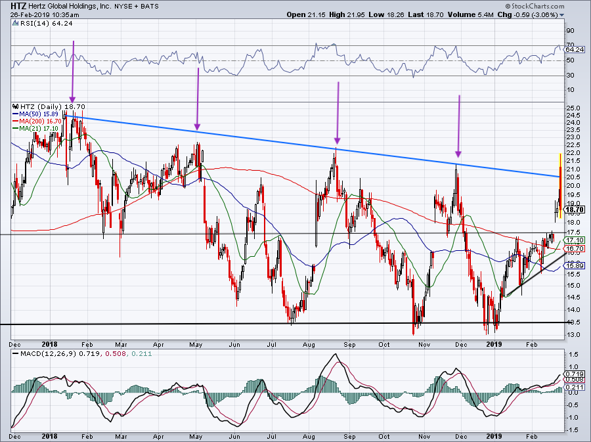The image size is (591, 442).
Task: Click the 30 level on RSI axis
Action: click(570, 76)
